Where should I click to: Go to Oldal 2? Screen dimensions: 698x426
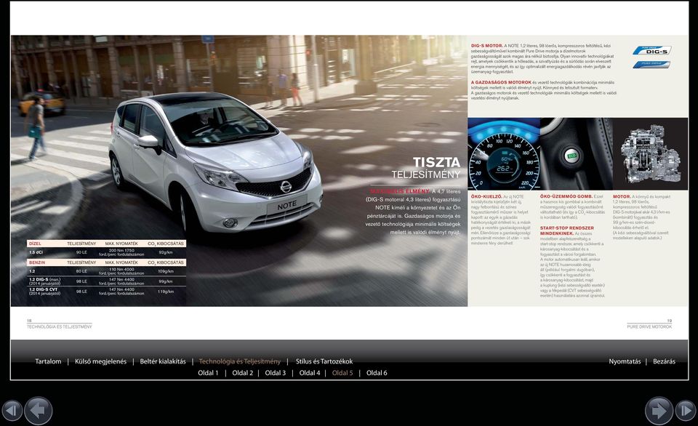pyautogui.click(x=243, y=373)
